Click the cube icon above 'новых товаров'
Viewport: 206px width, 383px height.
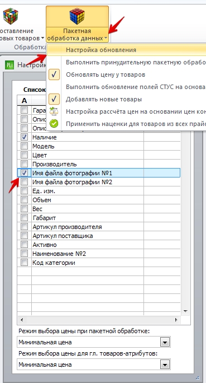[x=11, y=16]
